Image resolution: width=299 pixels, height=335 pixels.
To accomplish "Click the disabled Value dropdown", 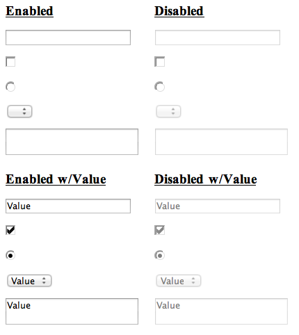I will pos(179,281).
